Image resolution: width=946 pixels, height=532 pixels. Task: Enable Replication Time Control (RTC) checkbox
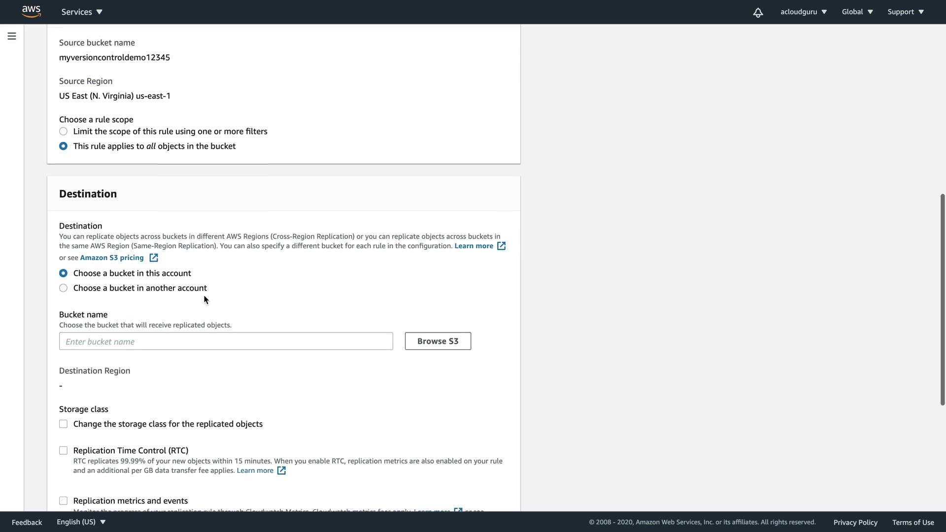[63, 451]
